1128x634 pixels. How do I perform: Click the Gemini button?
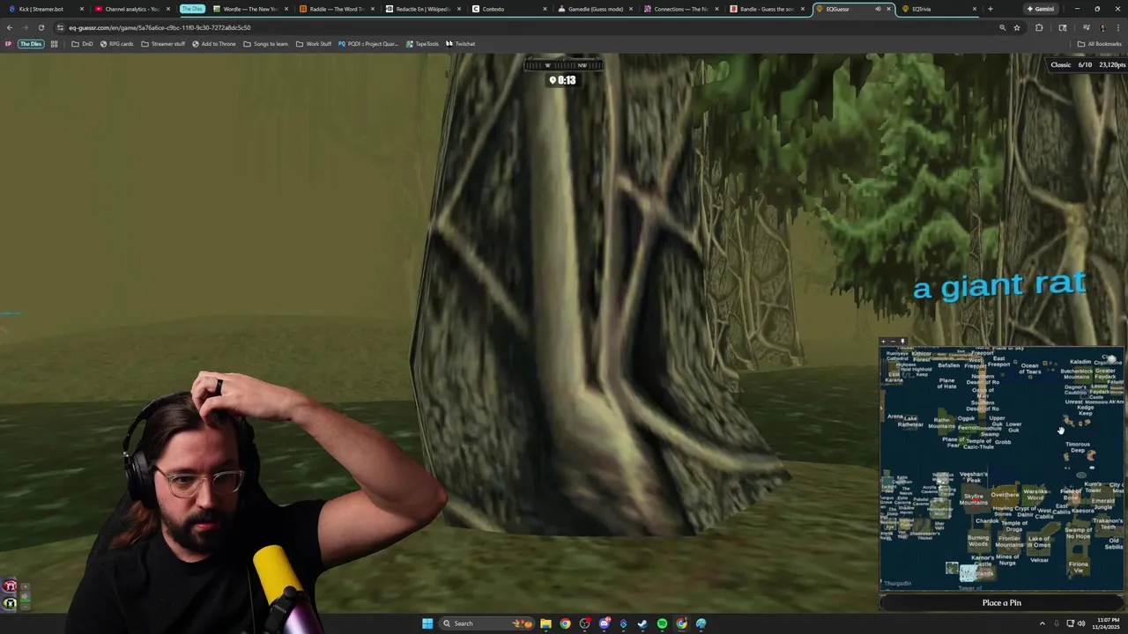point(1041,9)
